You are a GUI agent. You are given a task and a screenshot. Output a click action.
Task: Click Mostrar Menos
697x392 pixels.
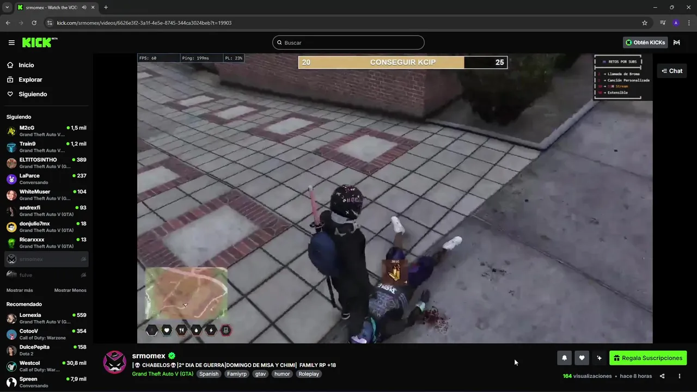70,290
